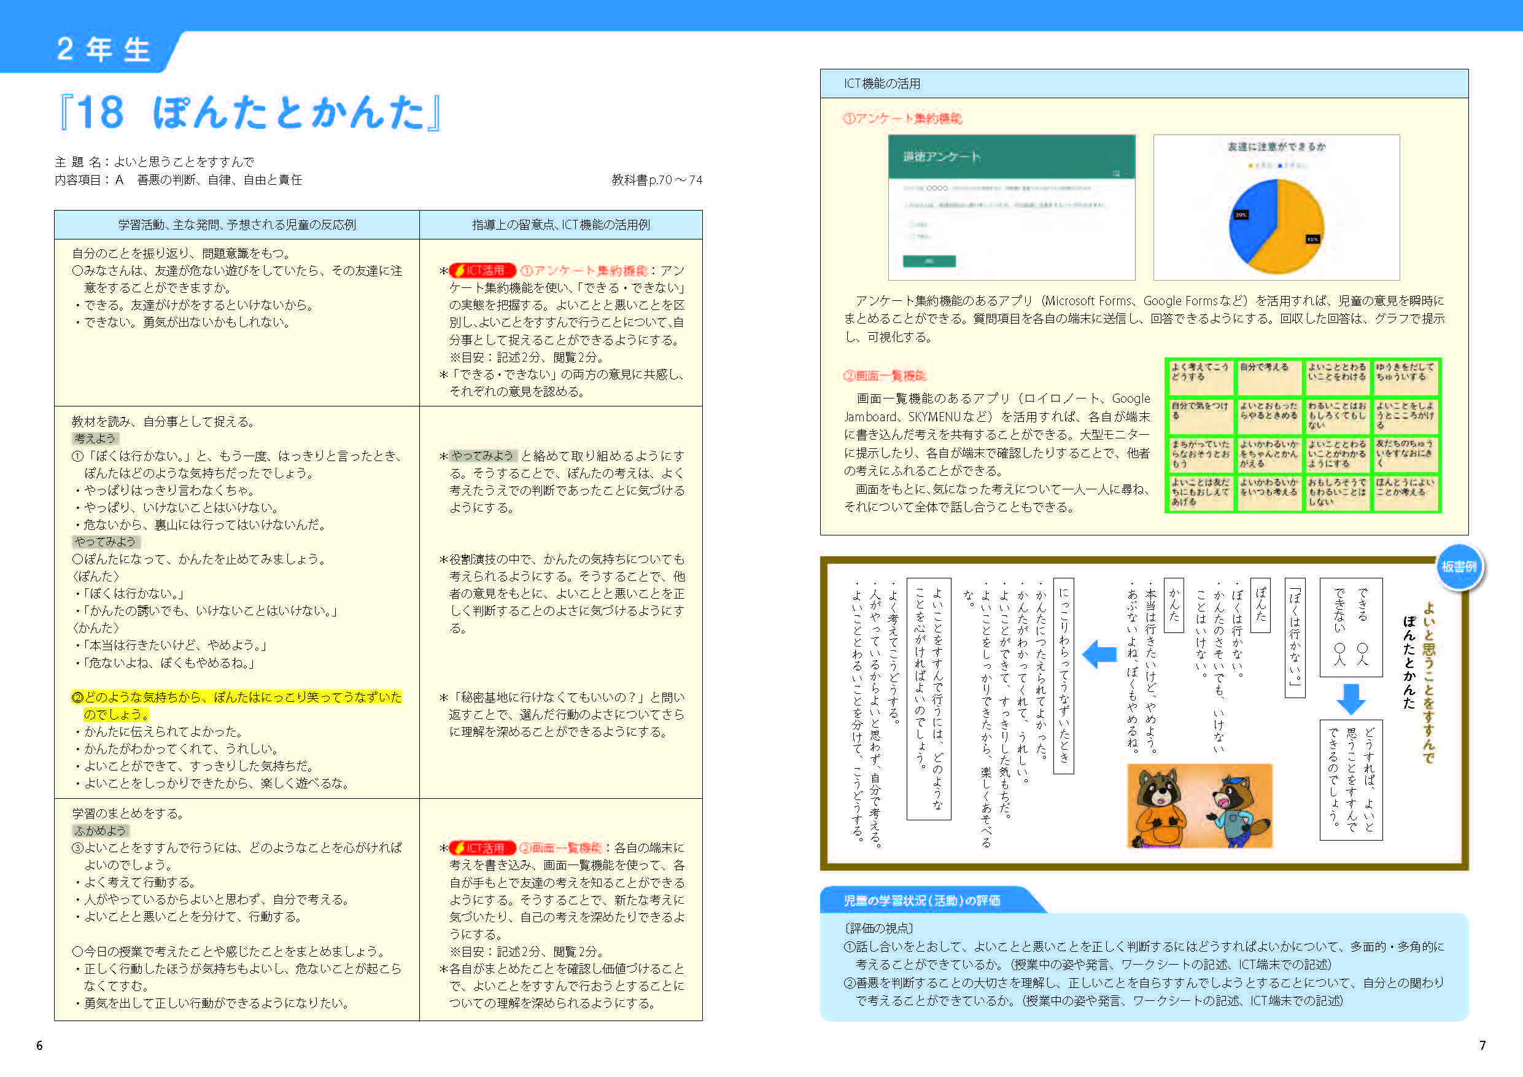Open the 道徳アンケート form screenshot

coord(1012,207)
